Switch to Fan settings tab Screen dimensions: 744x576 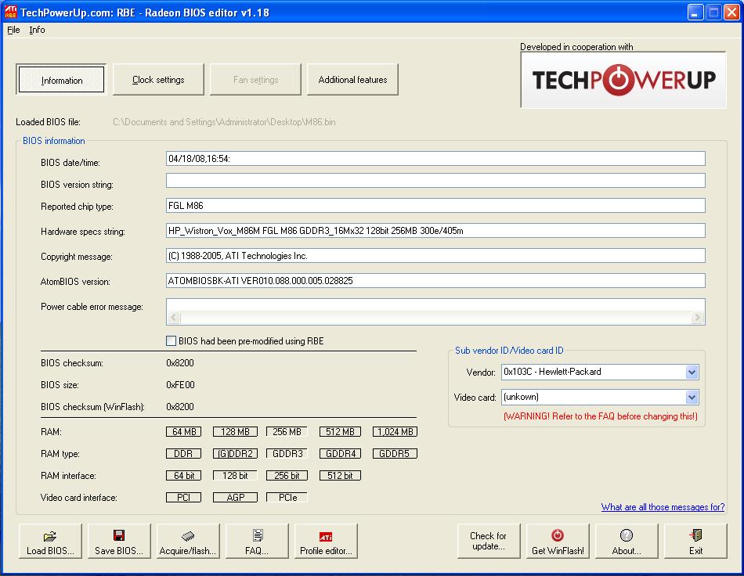tap(256, 80)
